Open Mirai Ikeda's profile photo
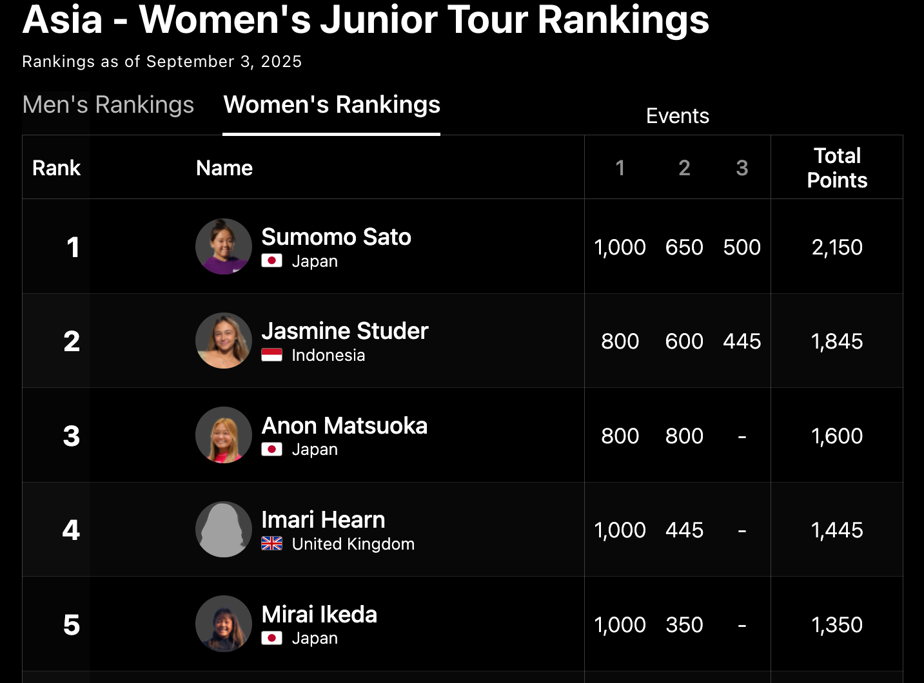Viewport: 924px width, 683px height. [224, 624]
